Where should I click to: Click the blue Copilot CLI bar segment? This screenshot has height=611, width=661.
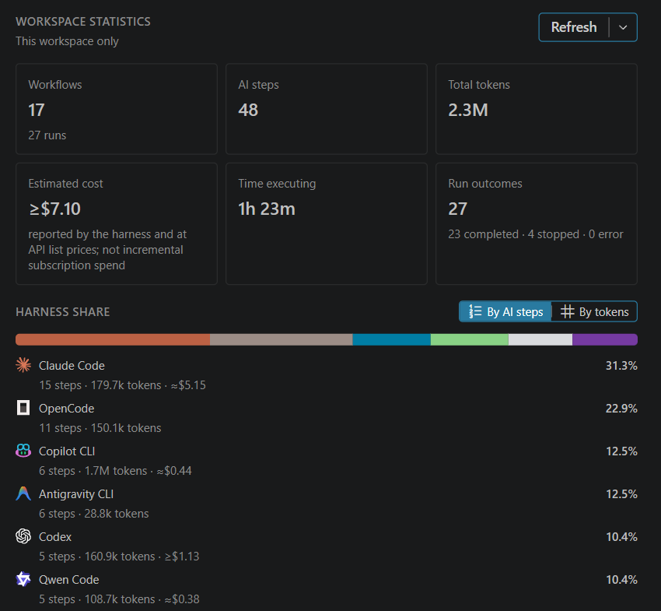click(391, 339)
